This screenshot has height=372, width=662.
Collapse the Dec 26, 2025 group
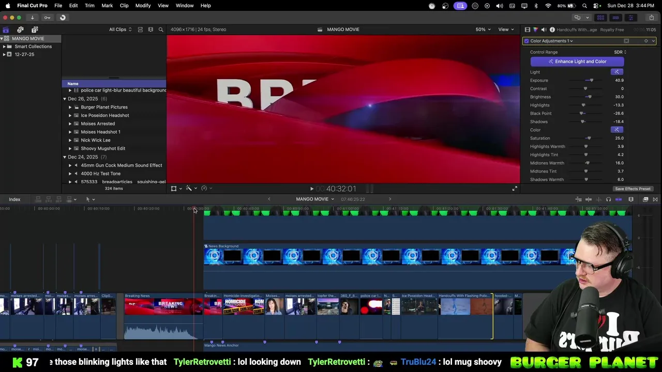tap(65, 99)
